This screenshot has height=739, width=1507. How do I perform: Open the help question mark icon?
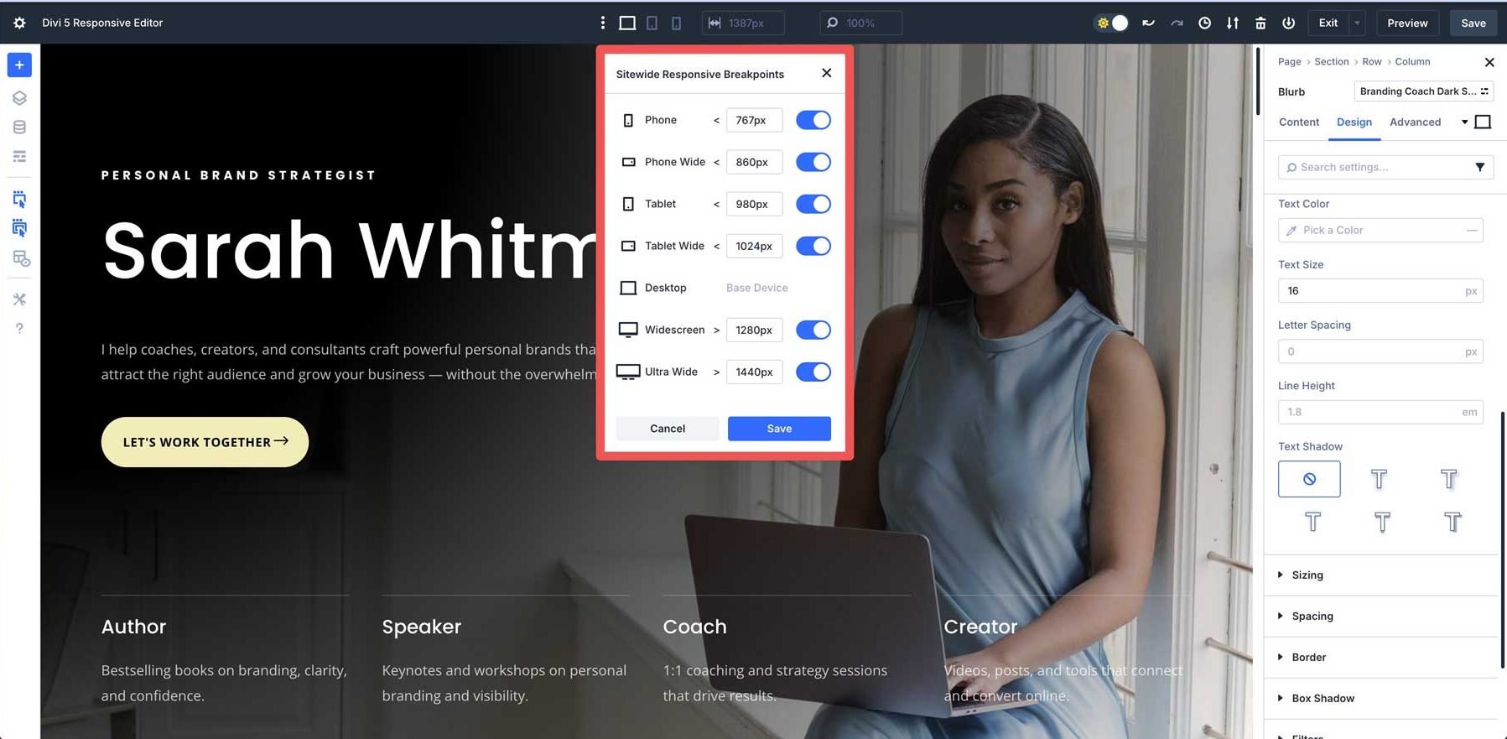tap(19, 328)
